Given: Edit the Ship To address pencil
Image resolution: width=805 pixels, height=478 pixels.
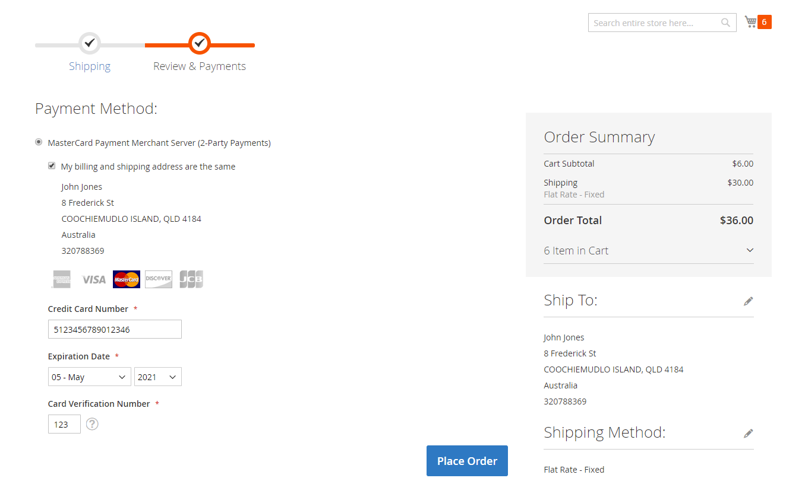Looking at the screenshot, I should click(748, 301).
